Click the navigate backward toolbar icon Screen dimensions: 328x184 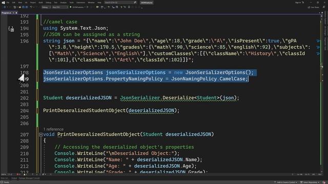(5, 7)
